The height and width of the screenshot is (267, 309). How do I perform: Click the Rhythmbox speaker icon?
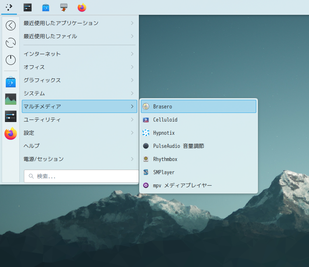click(146, 159)
